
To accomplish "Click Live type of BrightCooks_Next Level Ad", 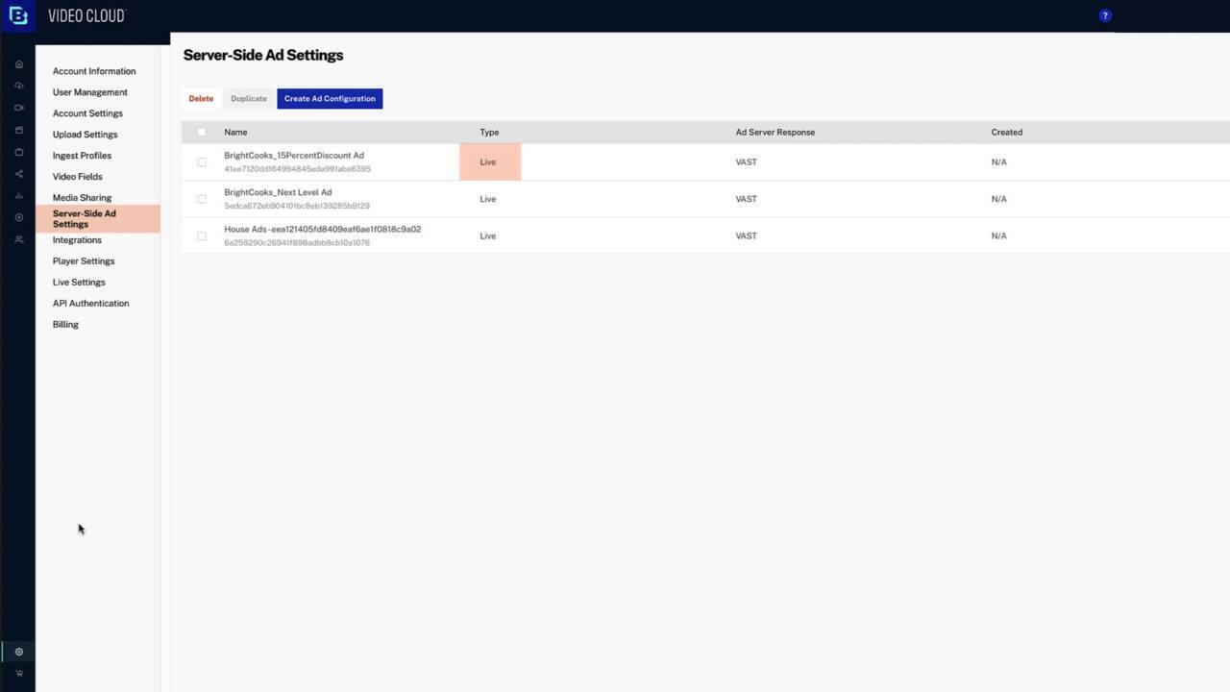I will [488, 199].
